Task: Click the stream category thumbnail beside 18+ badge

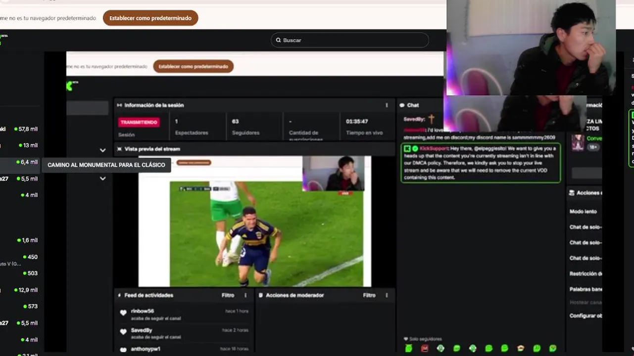Action: (x=578, y=142)
